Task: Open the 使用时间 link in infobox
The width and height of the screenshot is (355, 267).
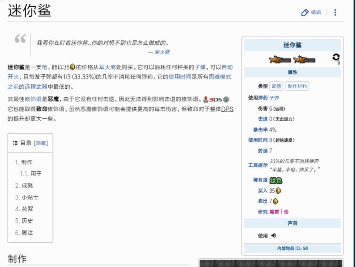Action: pyautogui.click(x=258, y=140)
